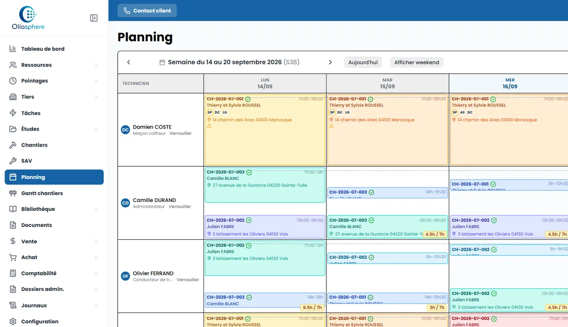
Task: Click the Journaux scroll icon
Action: (13, 305)
